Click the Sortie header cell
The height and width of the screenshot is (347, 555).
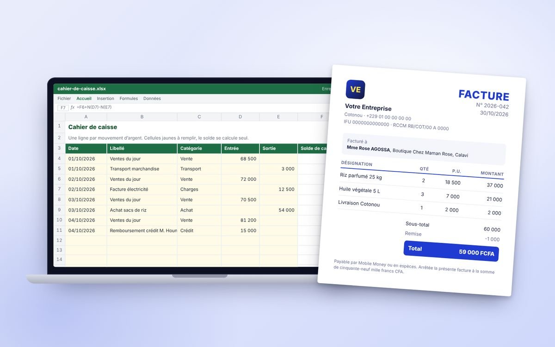[278, 149]
